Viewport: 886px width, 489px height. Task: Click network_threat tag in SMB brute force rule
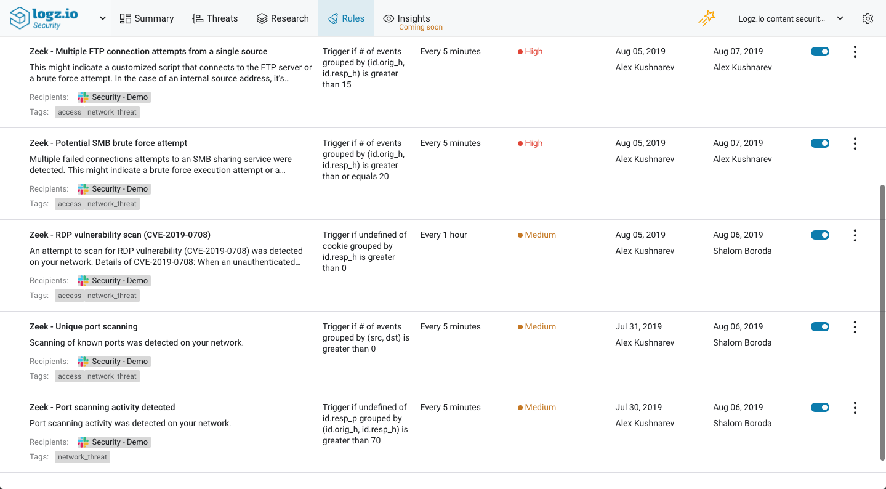[112, 204]
